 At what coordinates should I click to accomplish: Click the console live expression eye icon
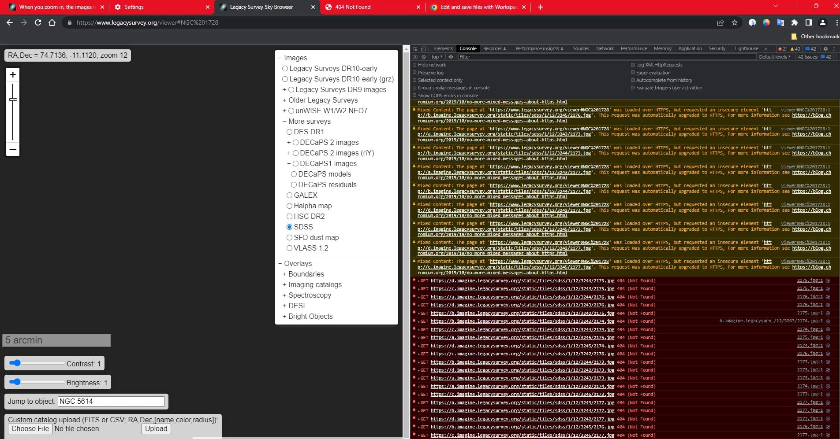[451, 57]
